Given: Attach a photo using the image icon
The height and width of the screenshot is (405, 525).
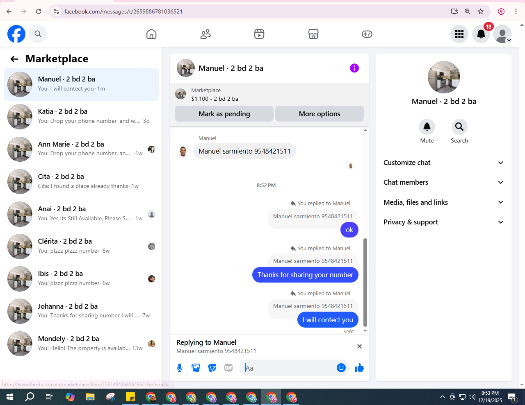Looking at the screenshot, I should [196, 368].
